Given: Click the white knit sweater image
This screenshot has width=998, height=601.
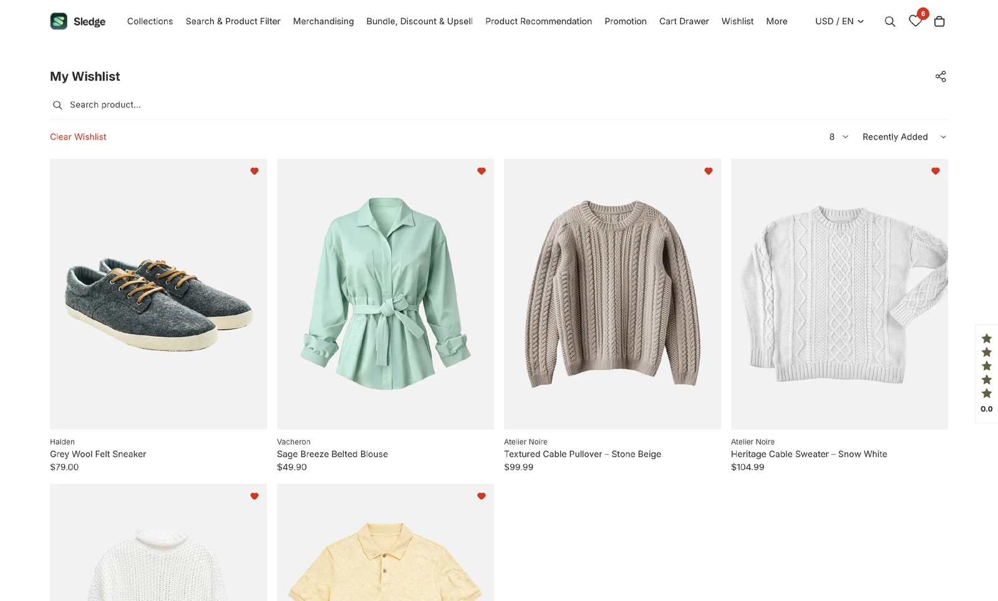Looking at the screenshot, I should (158, 542).
